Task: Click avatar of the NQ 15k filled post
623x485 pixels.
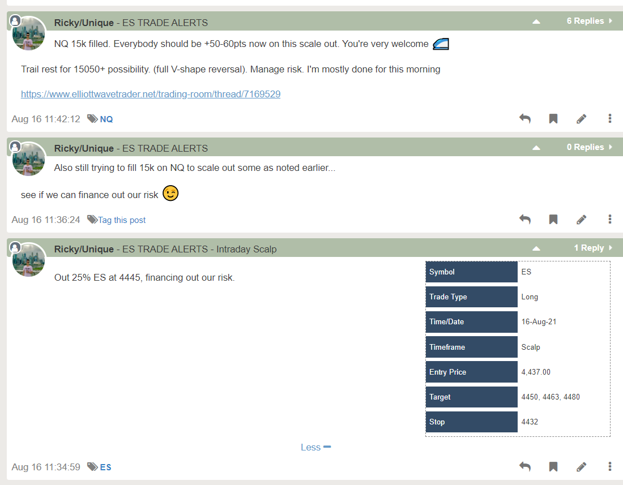Action: (29, 33)
